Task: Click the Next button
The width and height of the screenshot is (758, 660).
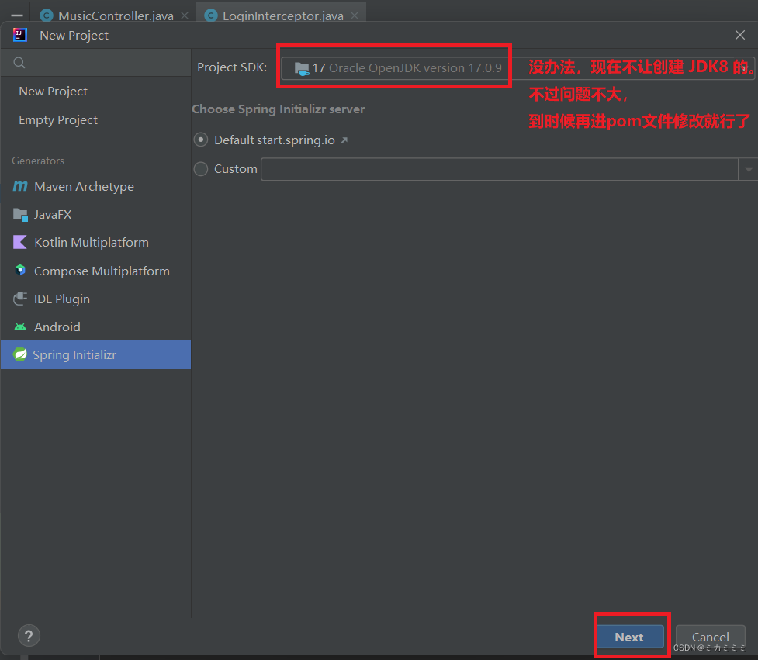Action: click(630, 637)
